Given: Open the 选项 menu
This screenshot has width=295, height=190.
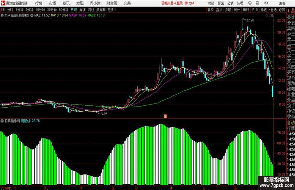Looking at the screenshot, I should click(240, 3).
